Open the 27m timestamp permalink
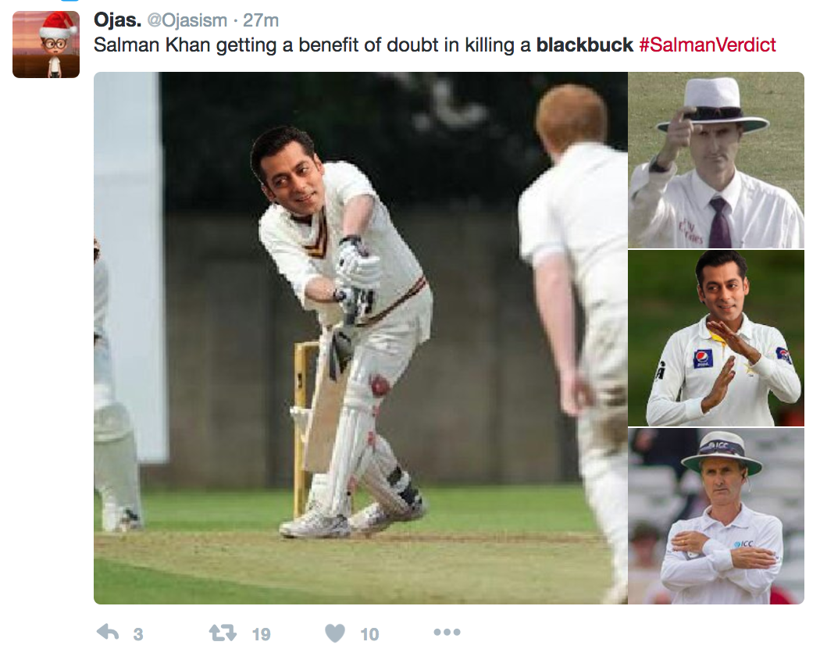Image resolution: width=820 pixels, height=656 pixels. tap(260, 20)
